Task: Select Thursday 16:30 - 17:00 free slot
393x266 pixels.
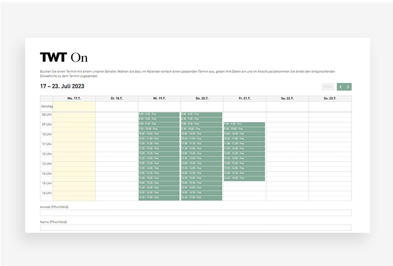Action: point(201,198)
